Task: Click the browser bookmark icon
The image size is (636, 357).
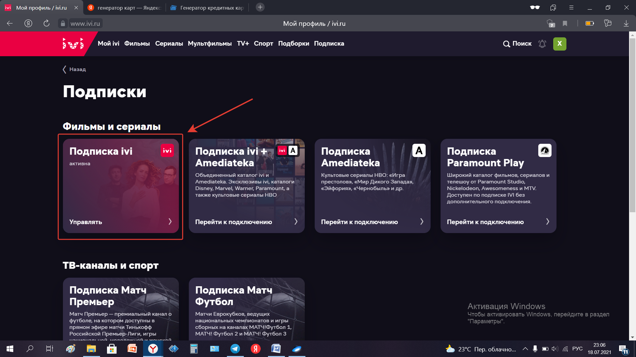Action: [x=565, y=23]
